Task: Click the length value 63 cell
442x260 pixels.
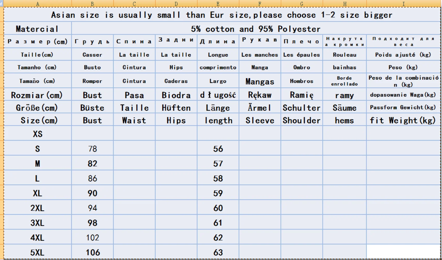Action: tap(218, 252)
